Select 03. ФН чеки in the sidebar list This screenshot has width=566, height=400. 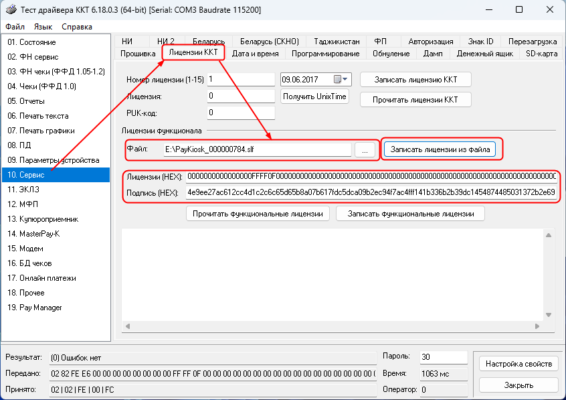(56, 72)
